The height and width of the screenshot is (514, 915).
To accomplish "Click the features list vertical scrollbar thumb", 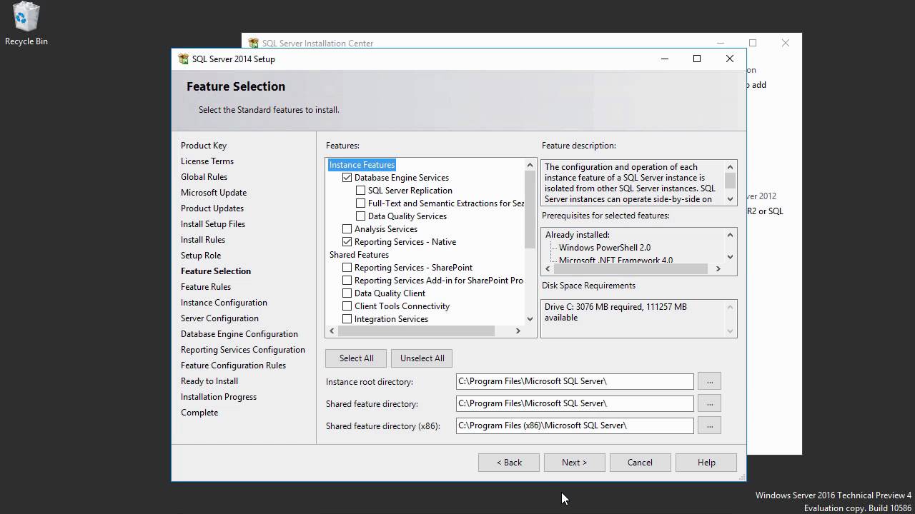I will tap(530, 210).
